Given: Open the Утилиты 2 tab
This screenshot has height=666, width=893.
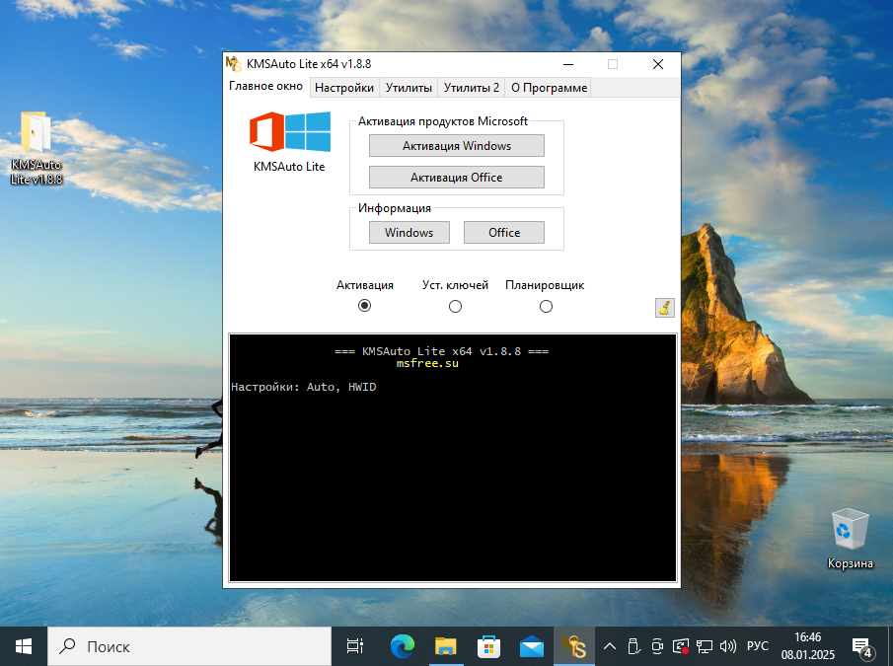Looking at the screenshot, I should coord(471,87).
